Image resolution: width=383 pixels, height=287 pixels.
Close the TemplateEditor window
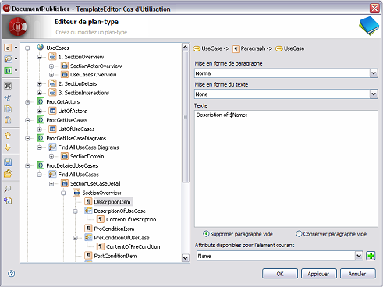tap(374, 9)
